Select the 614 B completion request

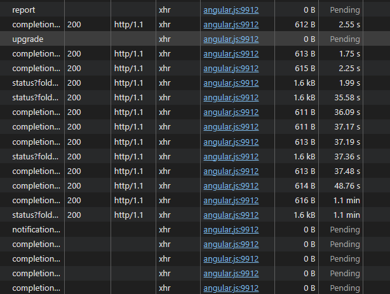[36, 185]
